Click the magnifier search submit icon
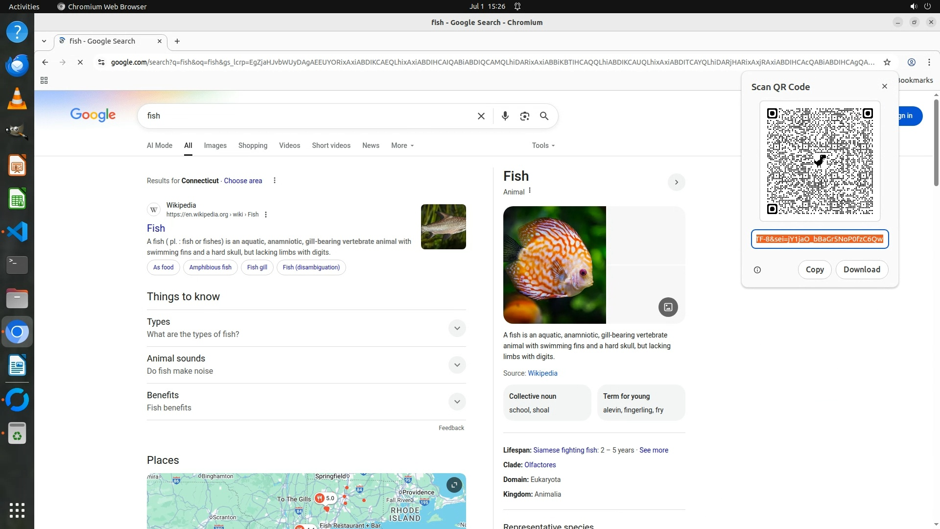This screenshot has width=940, height=529. [x=544, y=116]
